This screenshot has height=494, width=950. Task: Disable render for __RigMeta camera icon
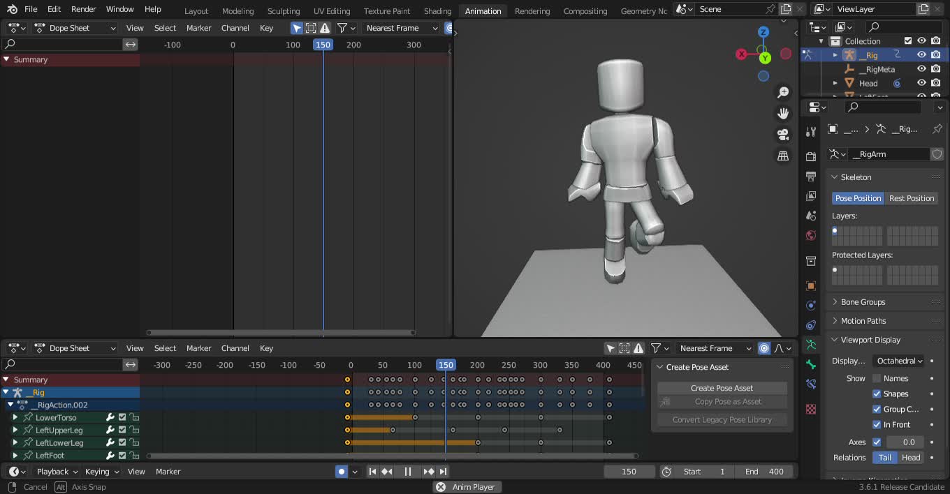935,69
